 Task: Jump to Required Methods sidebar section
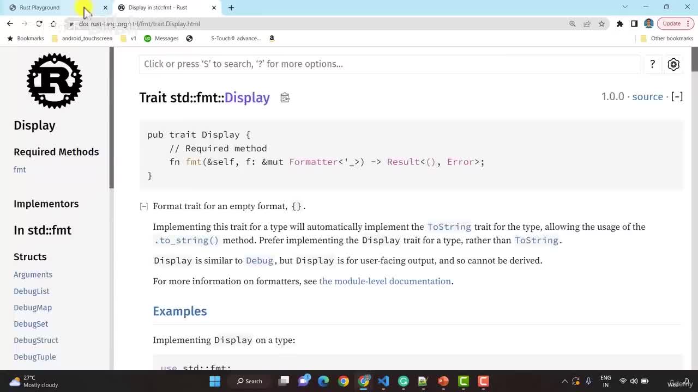click(56, 152)
